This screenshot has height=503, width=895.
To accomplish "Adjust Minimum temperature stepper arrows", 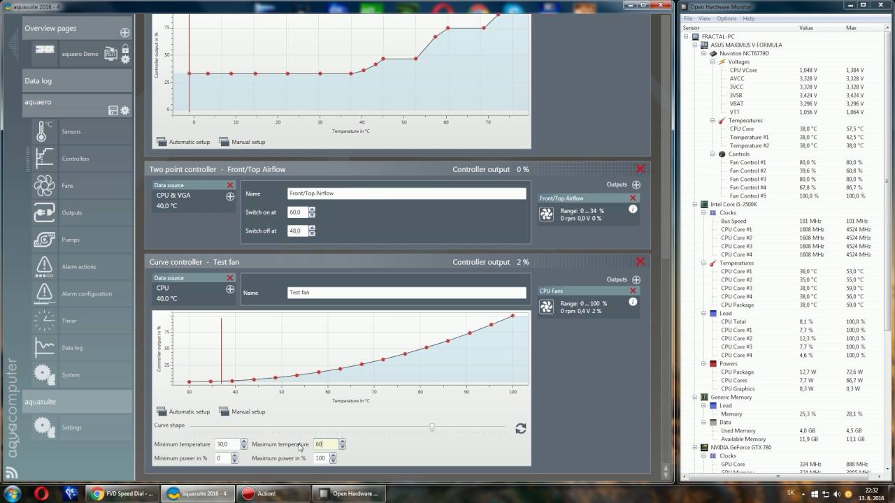I will tap(243, 444).
